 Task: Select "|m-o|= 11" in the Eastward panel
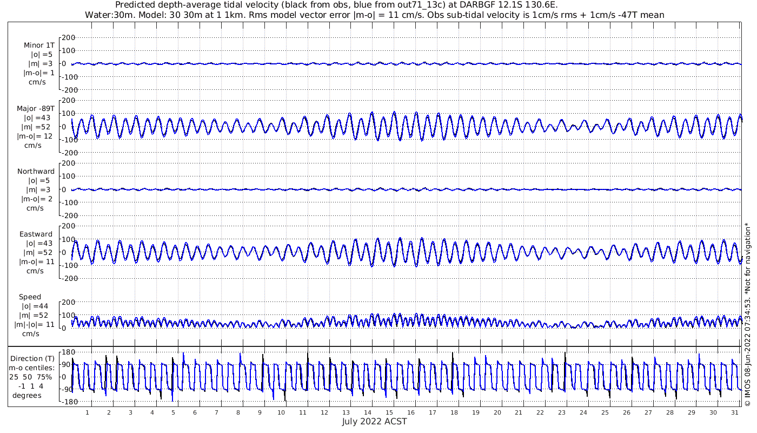pyautogui.click(x=36, y=261)
